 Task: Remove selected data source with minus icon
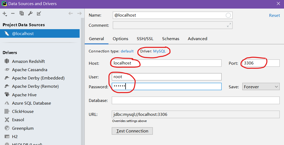[x=13, y=13]
